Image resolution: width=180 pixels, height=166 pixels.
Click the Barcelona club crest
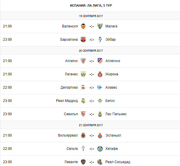coord(83,40)
